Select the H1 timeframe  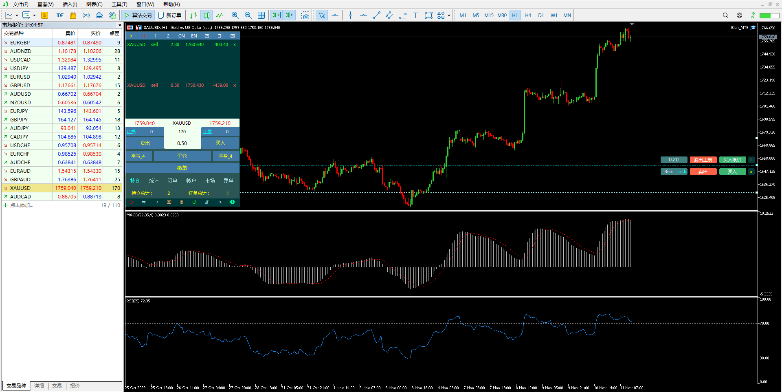(x=515, y=15)
